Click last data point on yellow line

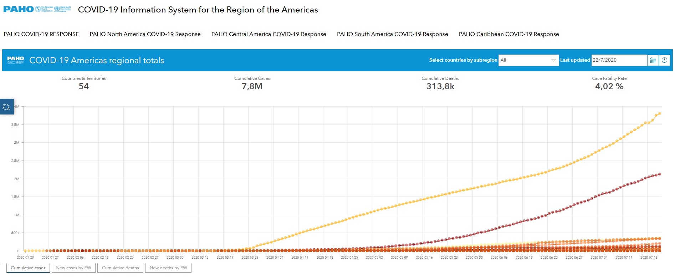point(660,113)
